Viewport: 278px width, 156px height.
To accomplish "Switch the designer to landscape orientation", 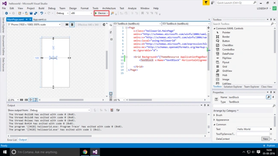I will click(x=67, y=25).
